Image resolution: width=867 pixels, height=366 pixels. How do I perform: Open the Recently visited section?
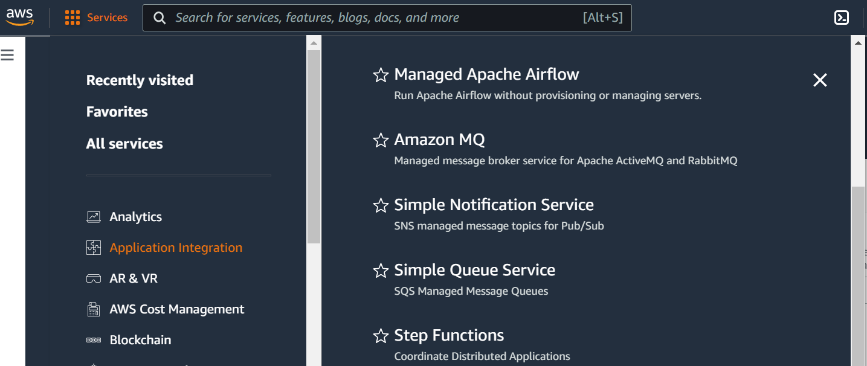click(x=140, y=80)
